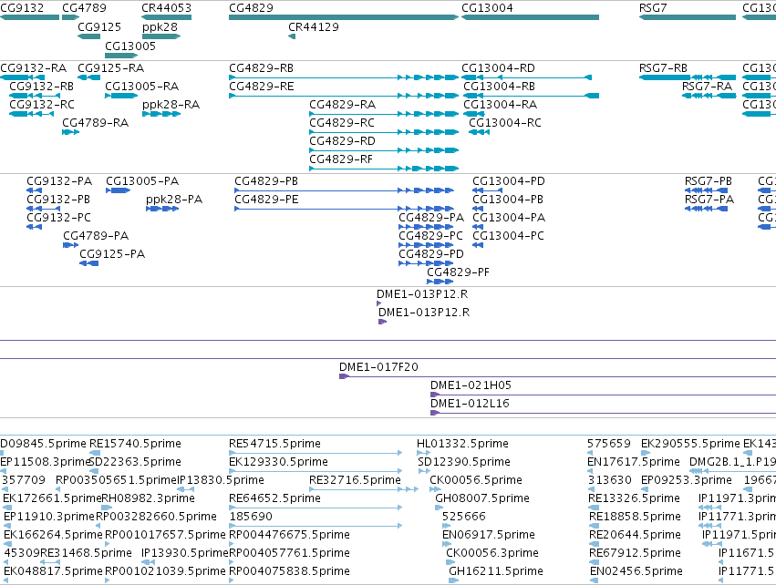Select transcript CG4829-RA

pos(343,105)
